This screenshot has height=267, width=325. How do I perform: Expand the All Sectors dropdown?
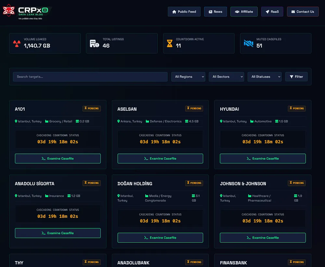pos(226,77)
